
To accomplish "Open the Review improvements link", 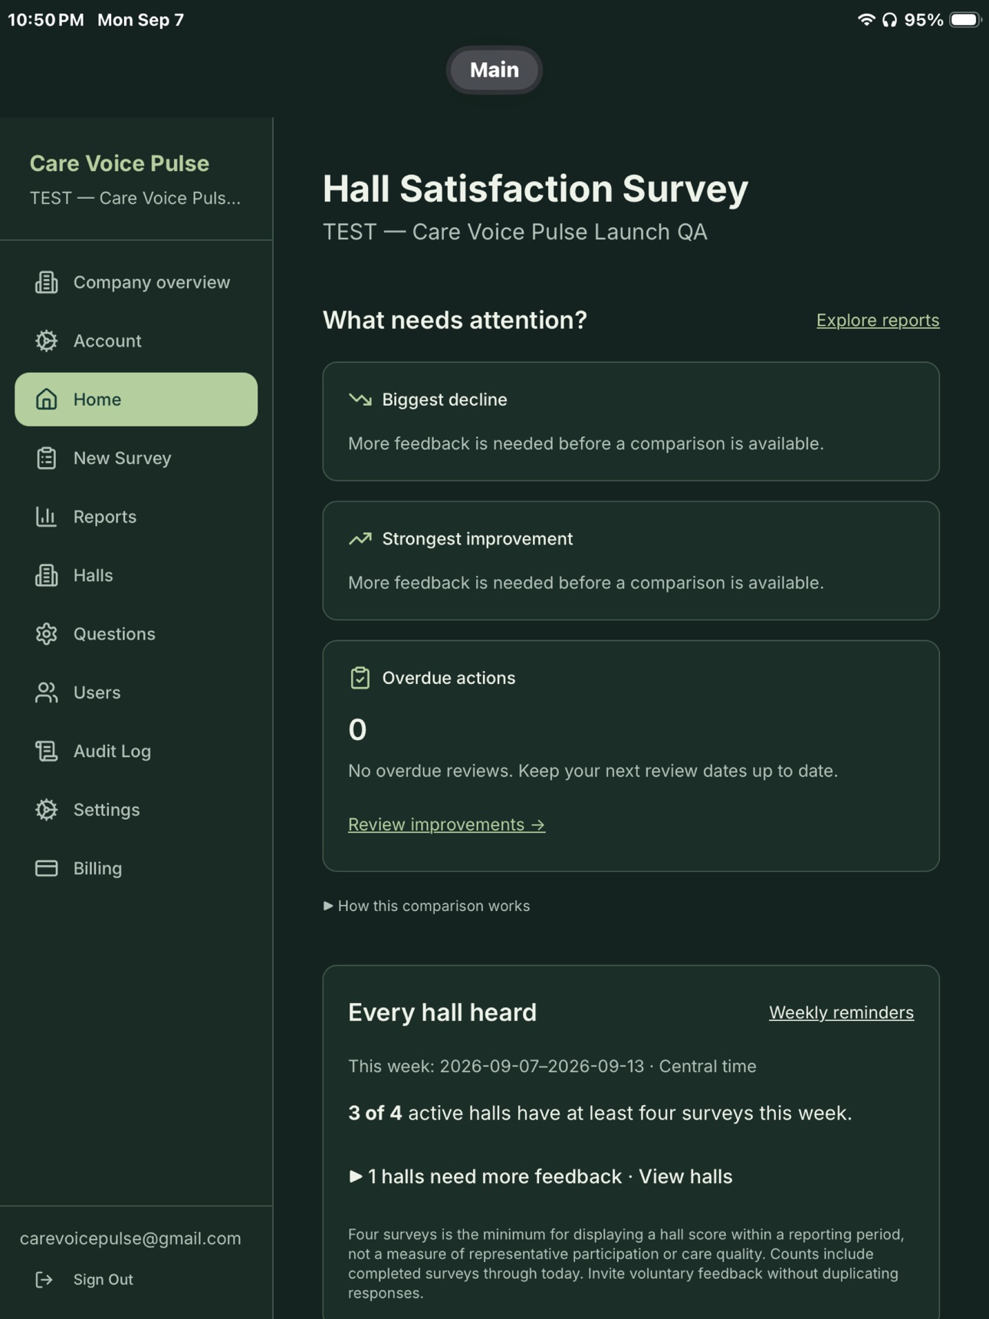I will click(x=447, y=824).
